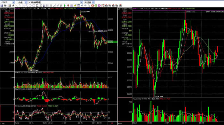Select the Text annotation tool A
Viewport: 224px width, 125px height.
click(13, 5)
